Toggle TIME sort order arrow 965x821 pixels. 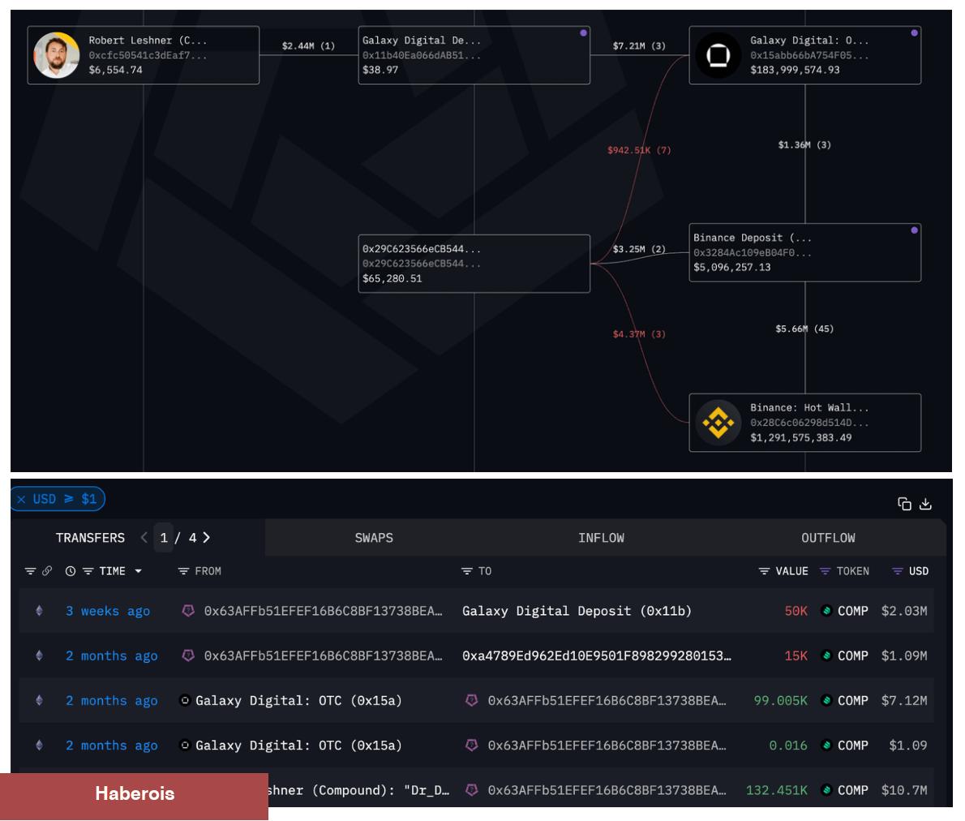tap(138, 571)
